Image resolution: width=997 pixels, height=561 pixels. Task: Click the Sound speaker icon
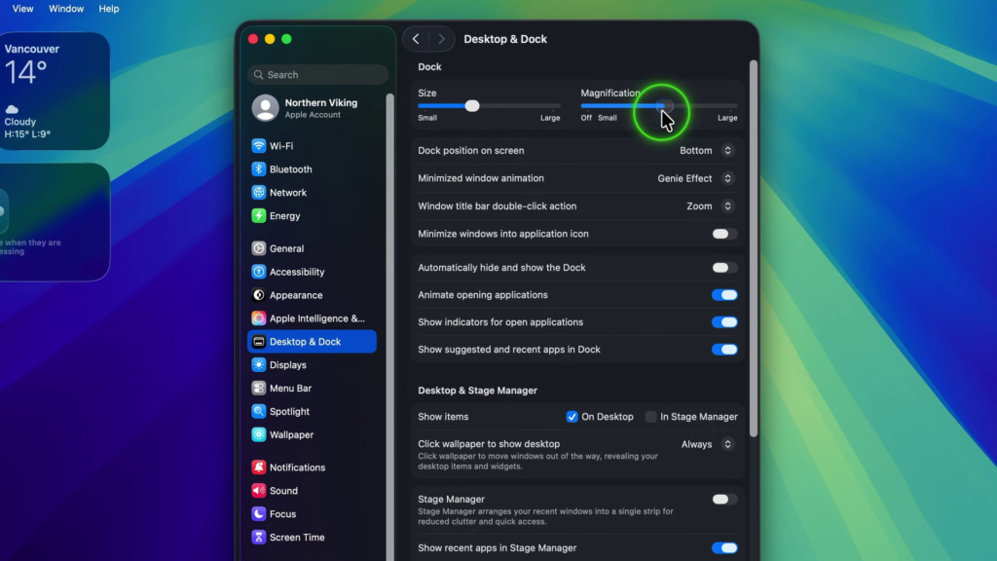click(258, 491)
